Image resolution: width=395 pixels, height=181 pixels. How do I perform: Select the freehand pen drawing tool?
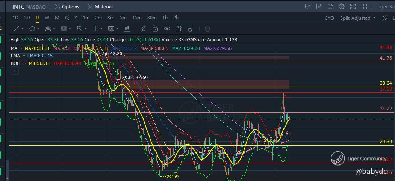click(x=143, y=29)
